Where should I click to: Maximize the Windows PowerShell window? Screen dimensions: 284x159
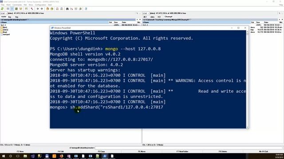(238, 28)
